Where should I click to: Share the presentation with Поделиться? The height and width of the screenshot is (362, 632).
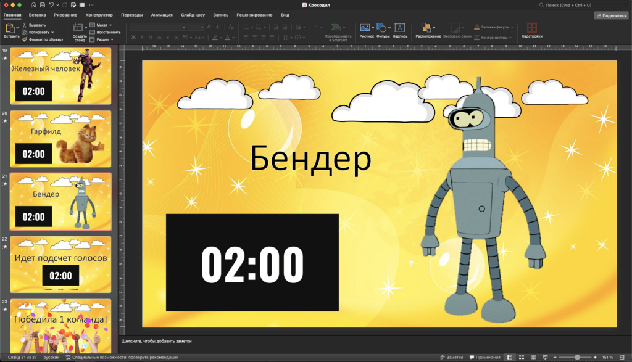click(x=612, y=15)
